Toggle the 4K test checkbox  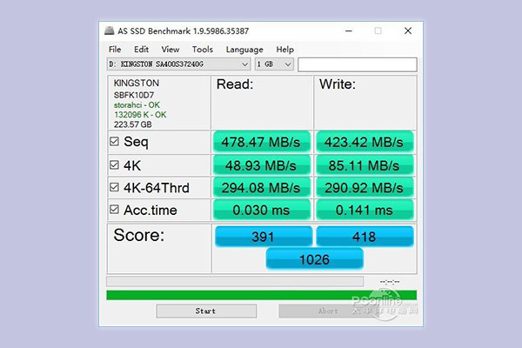pyautogui.click(x=114, y=164)
